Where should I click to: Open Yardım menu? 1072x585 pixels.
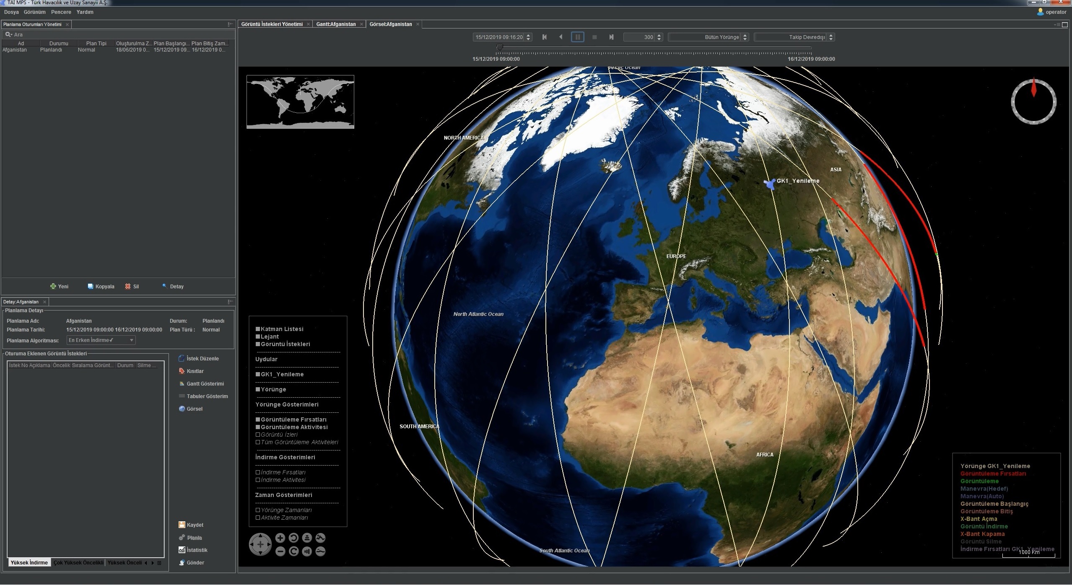[x=85, y=12]
